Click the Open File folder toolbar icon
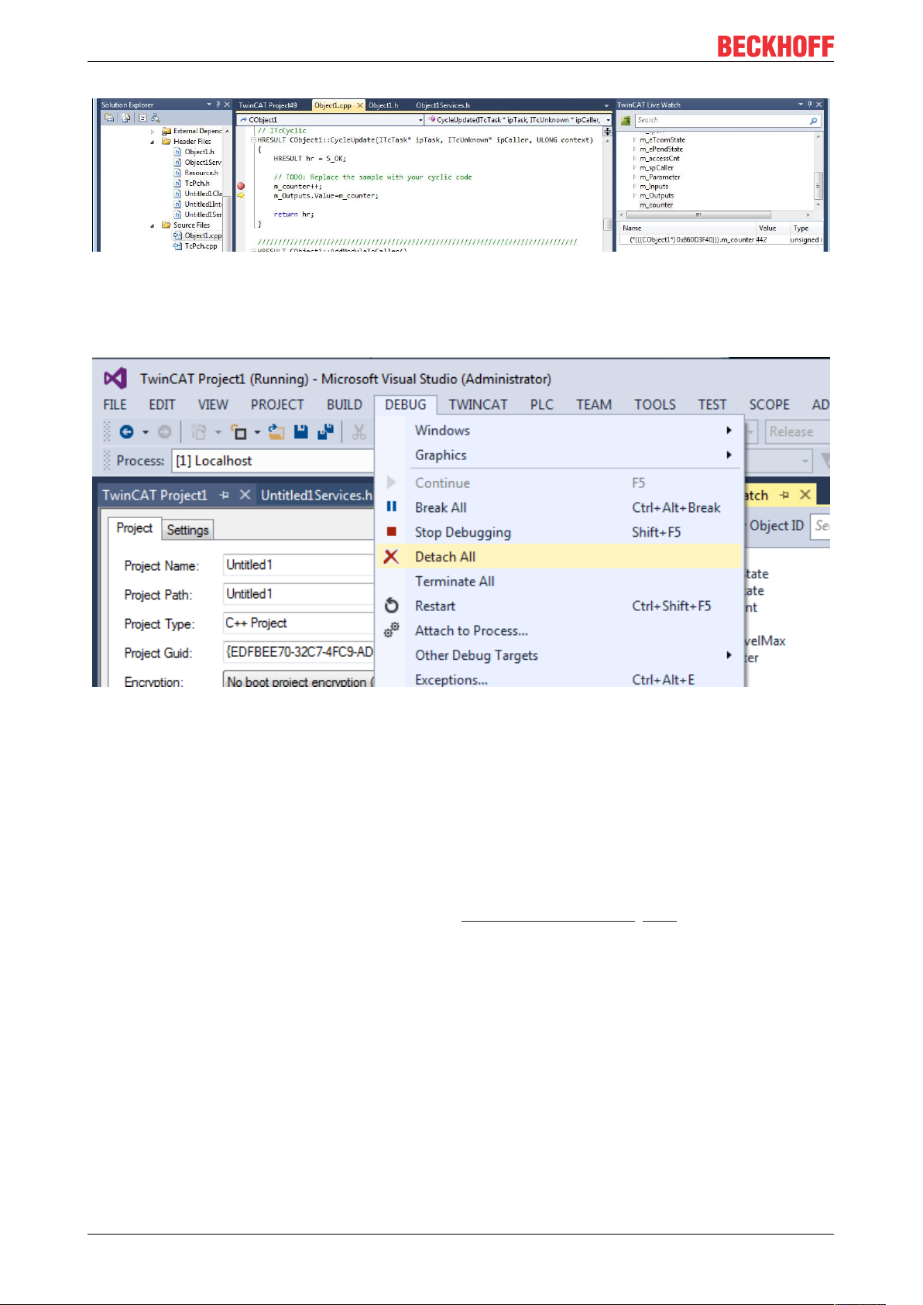 276,432
